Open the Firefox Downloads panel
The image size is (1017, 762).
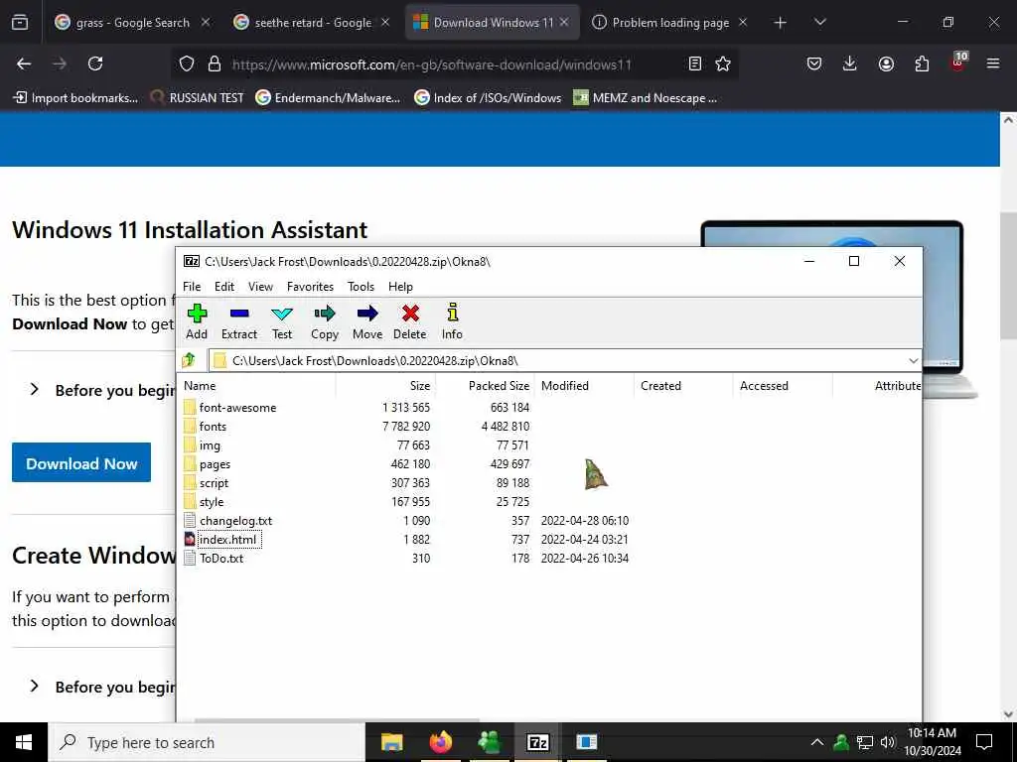point(850,63)
